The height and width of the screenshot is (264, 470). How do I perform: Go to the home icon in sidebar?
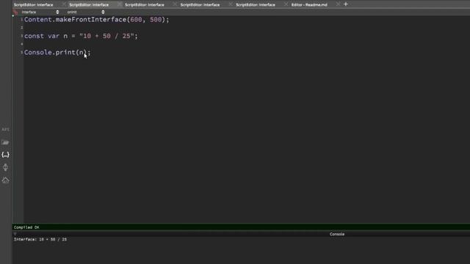coord(5,180)
